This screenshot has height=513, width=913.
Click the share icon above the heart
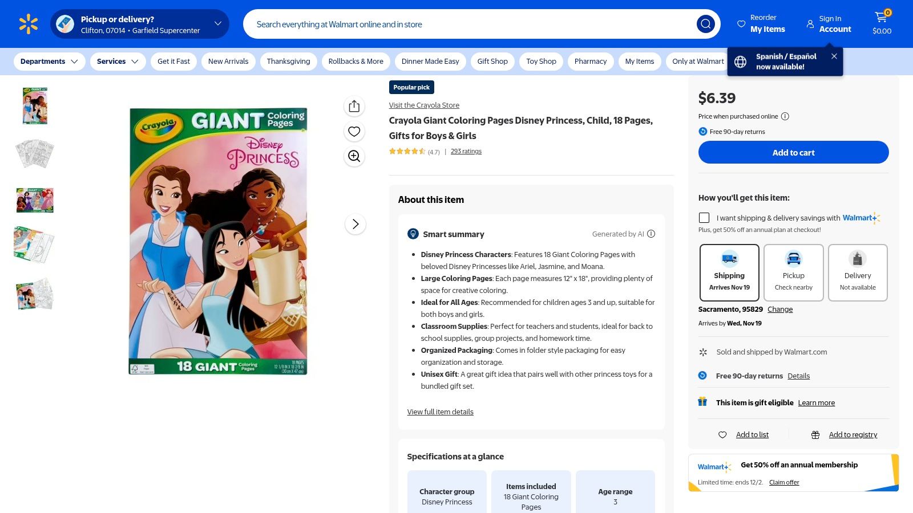tap(354, 105)
